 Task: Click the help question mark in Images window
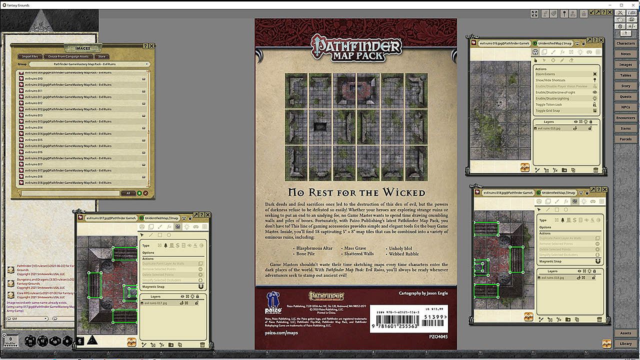point(145,46)
